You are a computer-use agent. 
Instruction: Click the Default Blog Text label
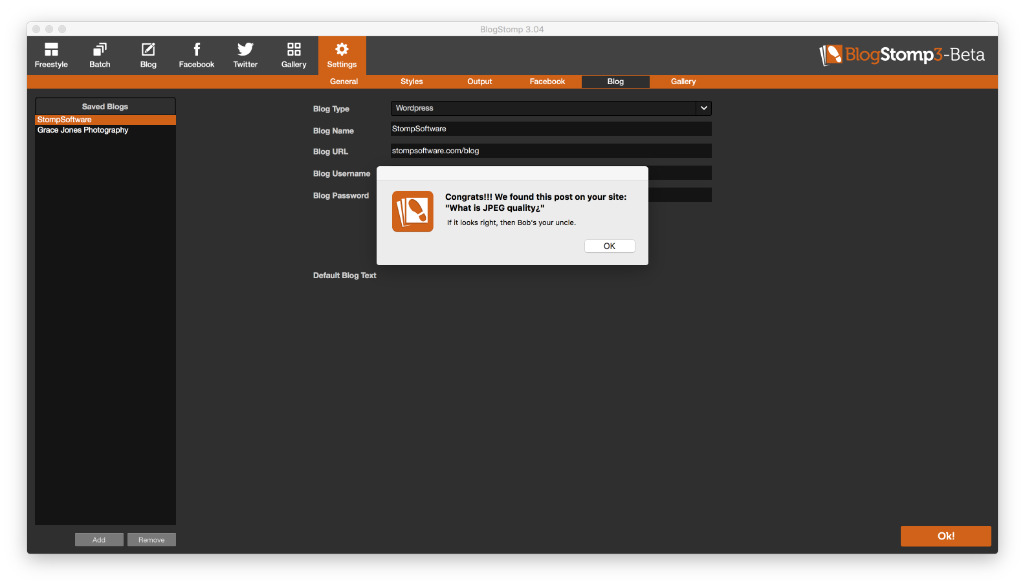click(x=344, y=276)
